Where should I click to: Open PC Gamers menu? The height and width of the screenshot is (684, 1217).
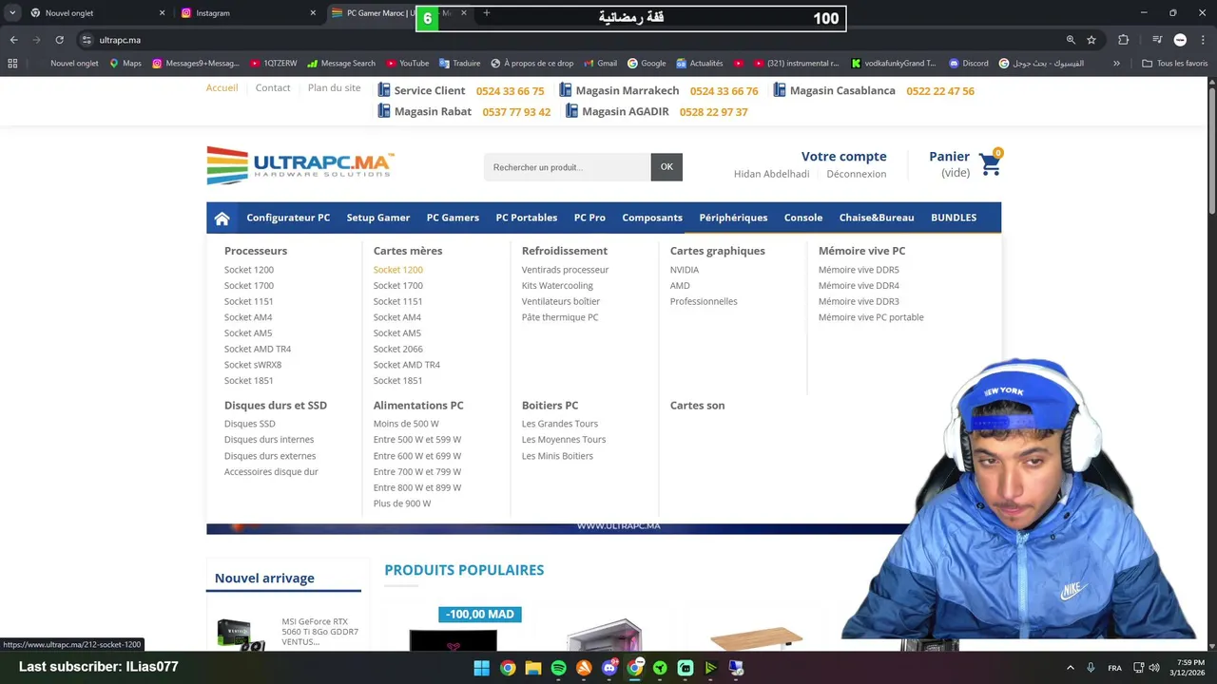[453, 218]
